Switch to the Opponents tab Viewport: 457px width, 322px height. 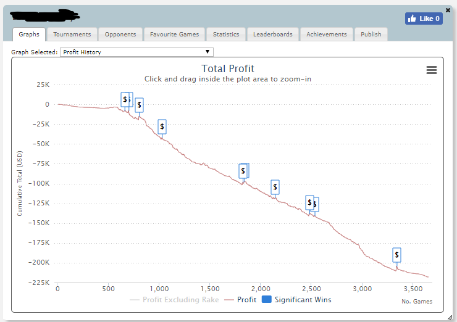click(120, 35)
